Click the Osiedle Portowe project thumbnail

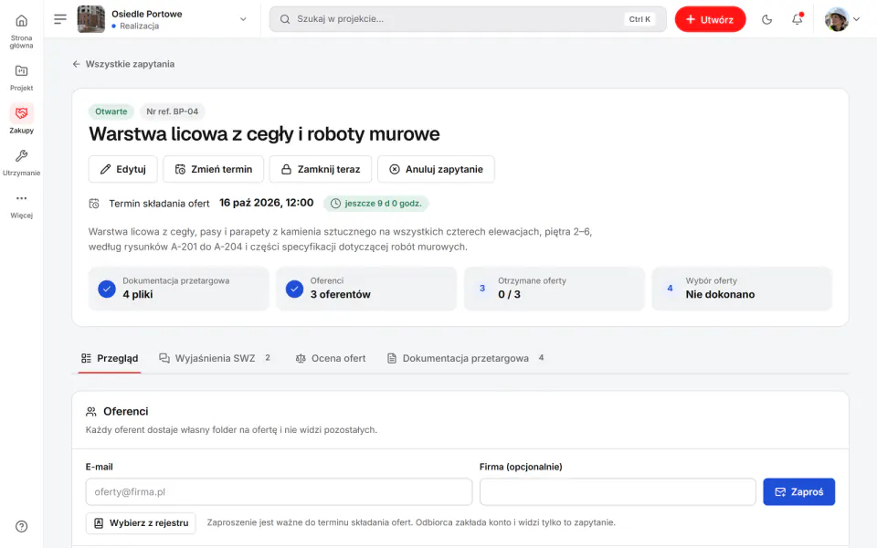pos(90,19)
